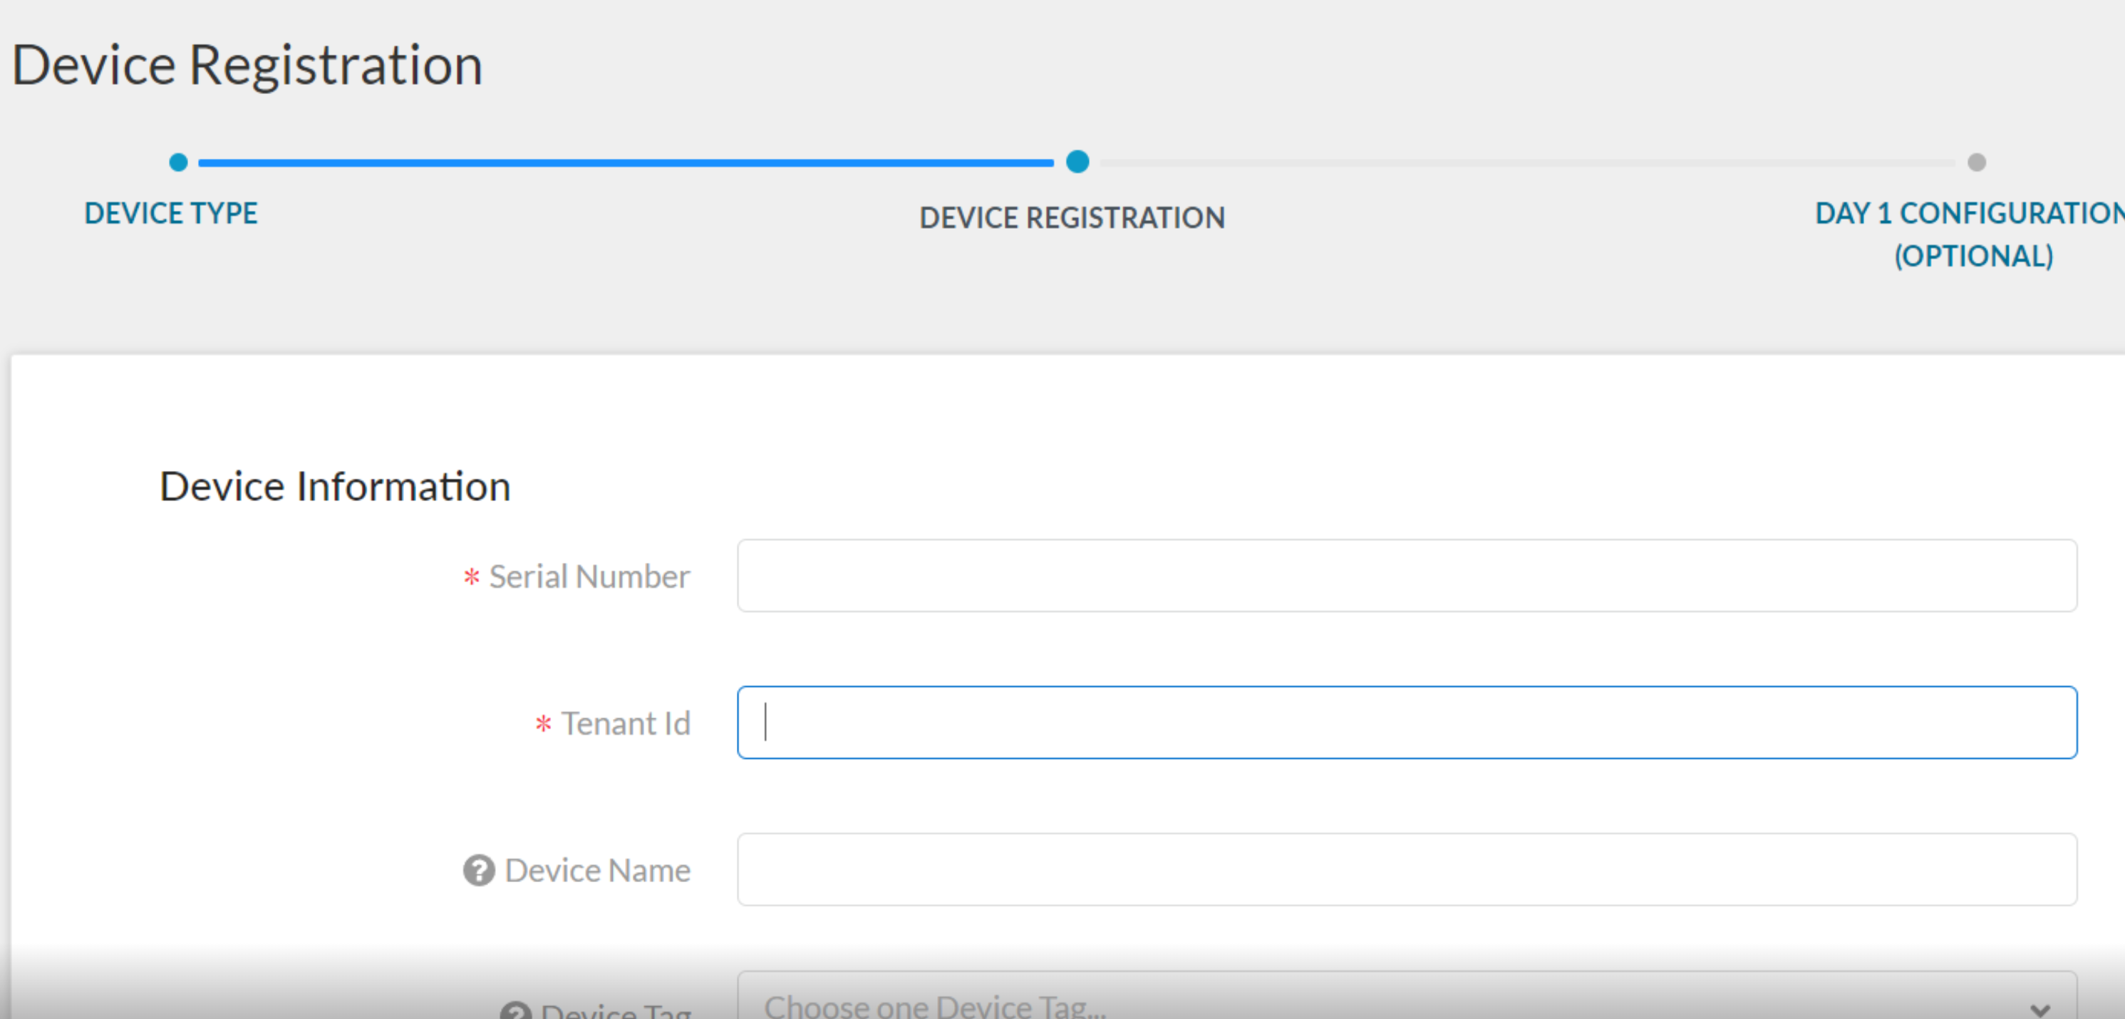Expand Device Tag using chevron arrow
The width and height of the screenshot is (2125, 1019).
pos(2040,1010)
